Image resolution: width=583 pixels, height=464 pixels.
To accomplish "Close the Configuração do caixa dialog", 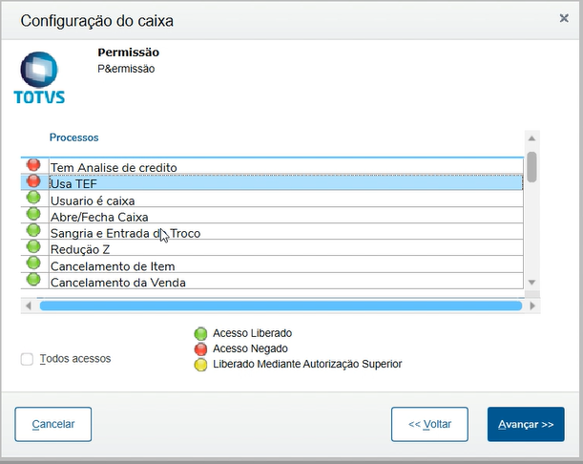I will 564,18.
